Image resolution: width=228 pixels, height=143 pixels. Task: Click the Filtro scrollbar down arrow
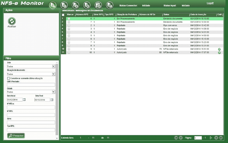point(57,138)
